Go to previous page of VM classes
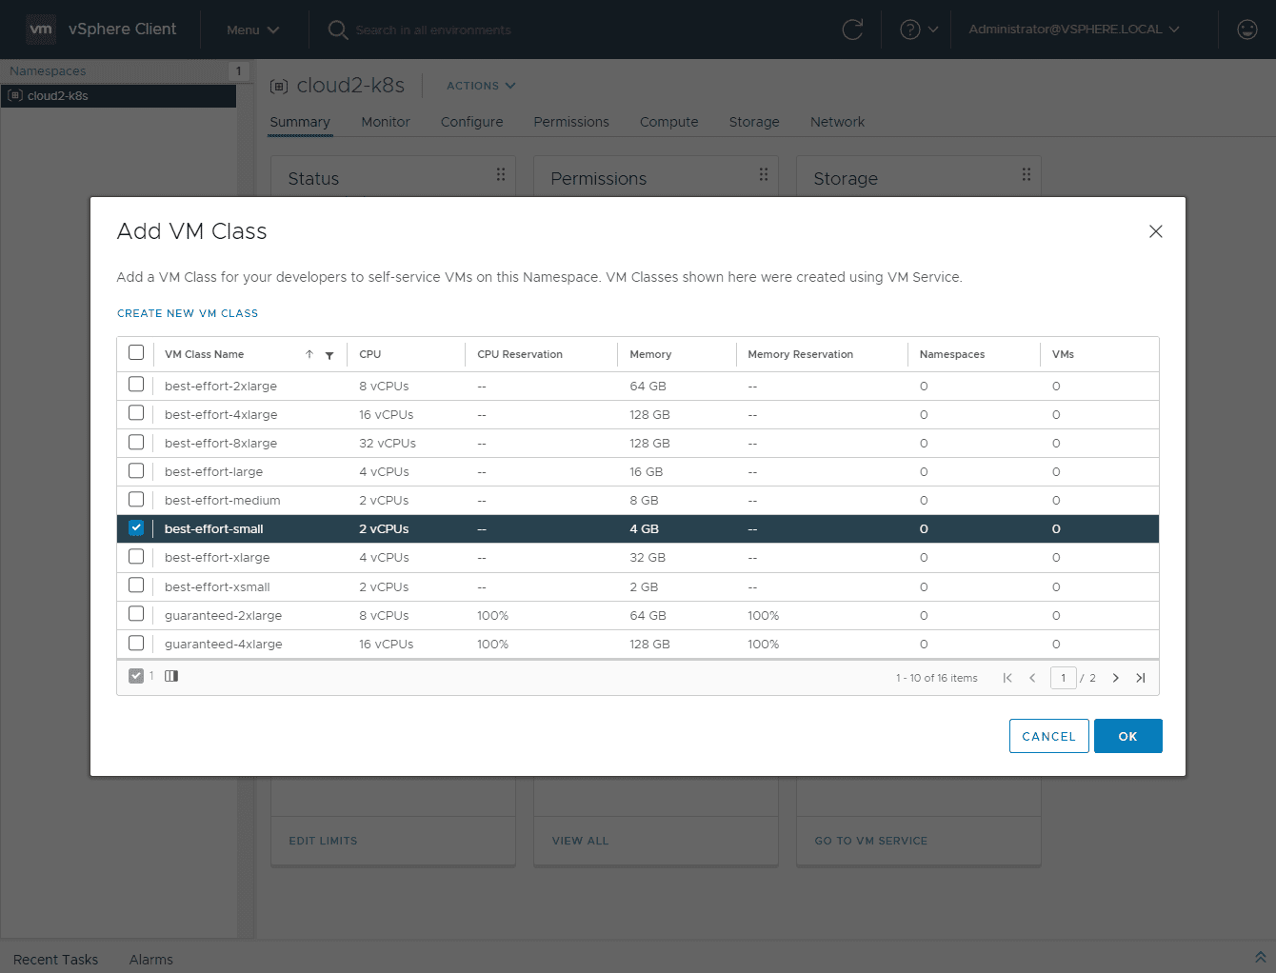1276x973 pixels. pos(1032,678)
